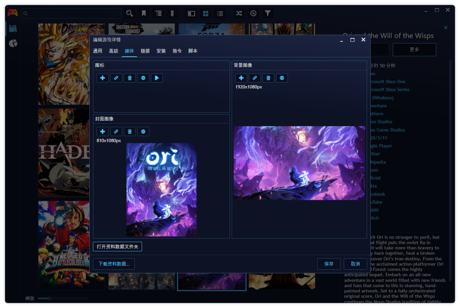Screen dimensions: 460x308
Task: Adjust the 缩放 zoom slider
Action: point(63,298)
